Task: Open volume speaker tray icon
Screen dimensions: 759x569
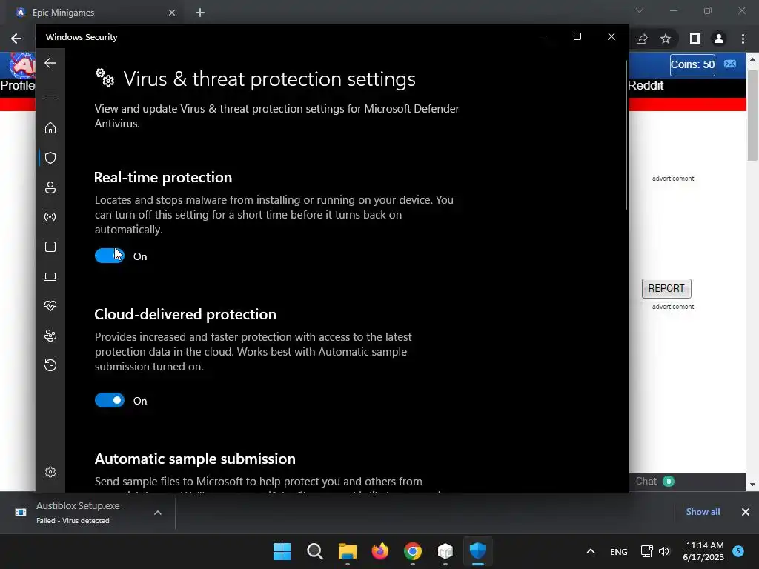Action: pos(664,551)
